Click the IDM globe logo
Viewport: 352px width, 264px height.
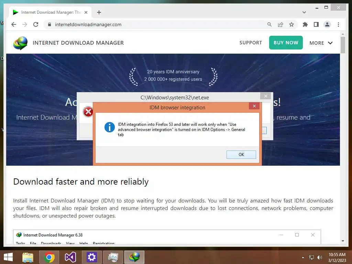[x=20, y=43]
